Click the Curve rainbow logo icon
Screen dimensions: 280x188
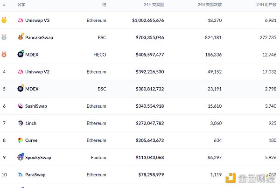pyautogui.click(x=21, y=140)
